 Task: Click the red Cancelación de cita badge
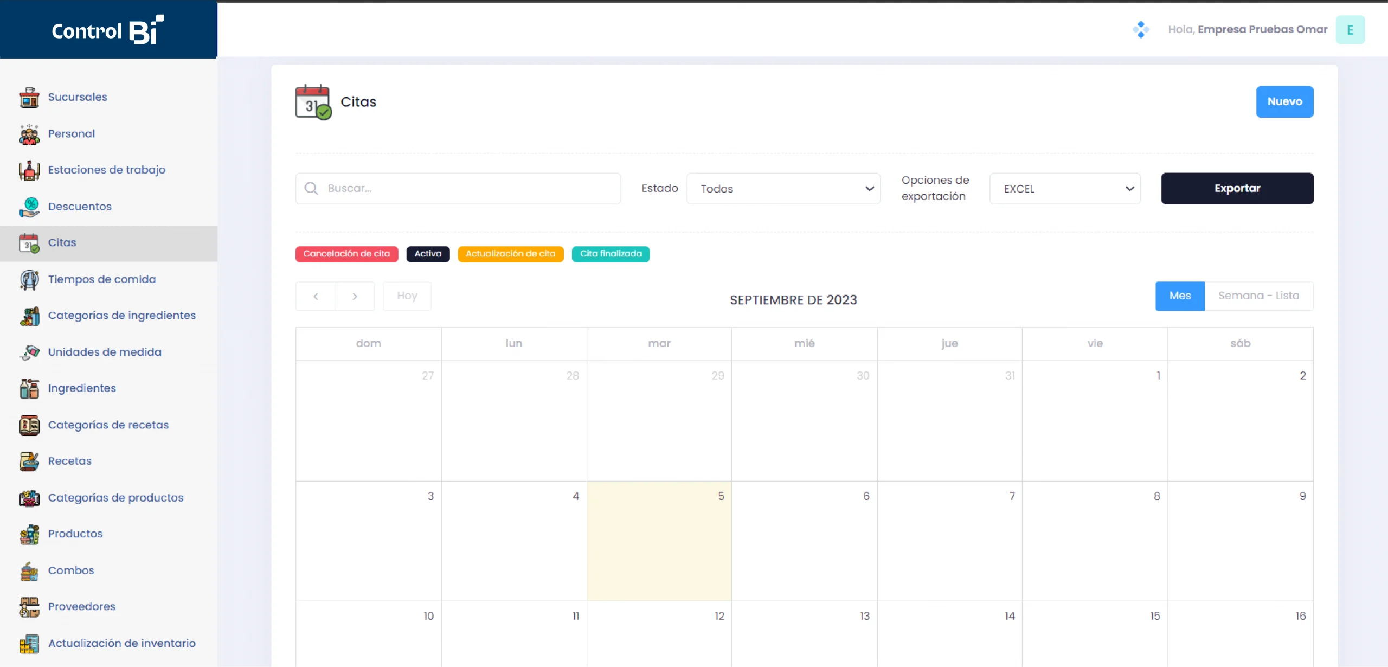click(x=346, y=254)
